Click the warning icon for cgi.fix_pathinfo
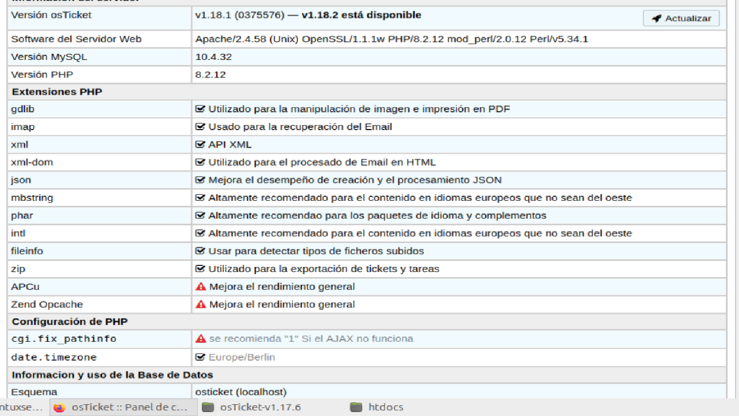This screenshot has height=416, width=739. [x=201, y=339]
